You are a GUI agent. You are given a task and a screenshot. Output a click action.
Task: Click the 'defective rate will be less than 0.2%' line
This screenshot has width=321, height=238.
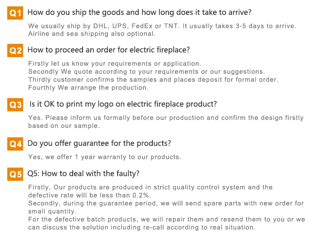click(89, 195)
